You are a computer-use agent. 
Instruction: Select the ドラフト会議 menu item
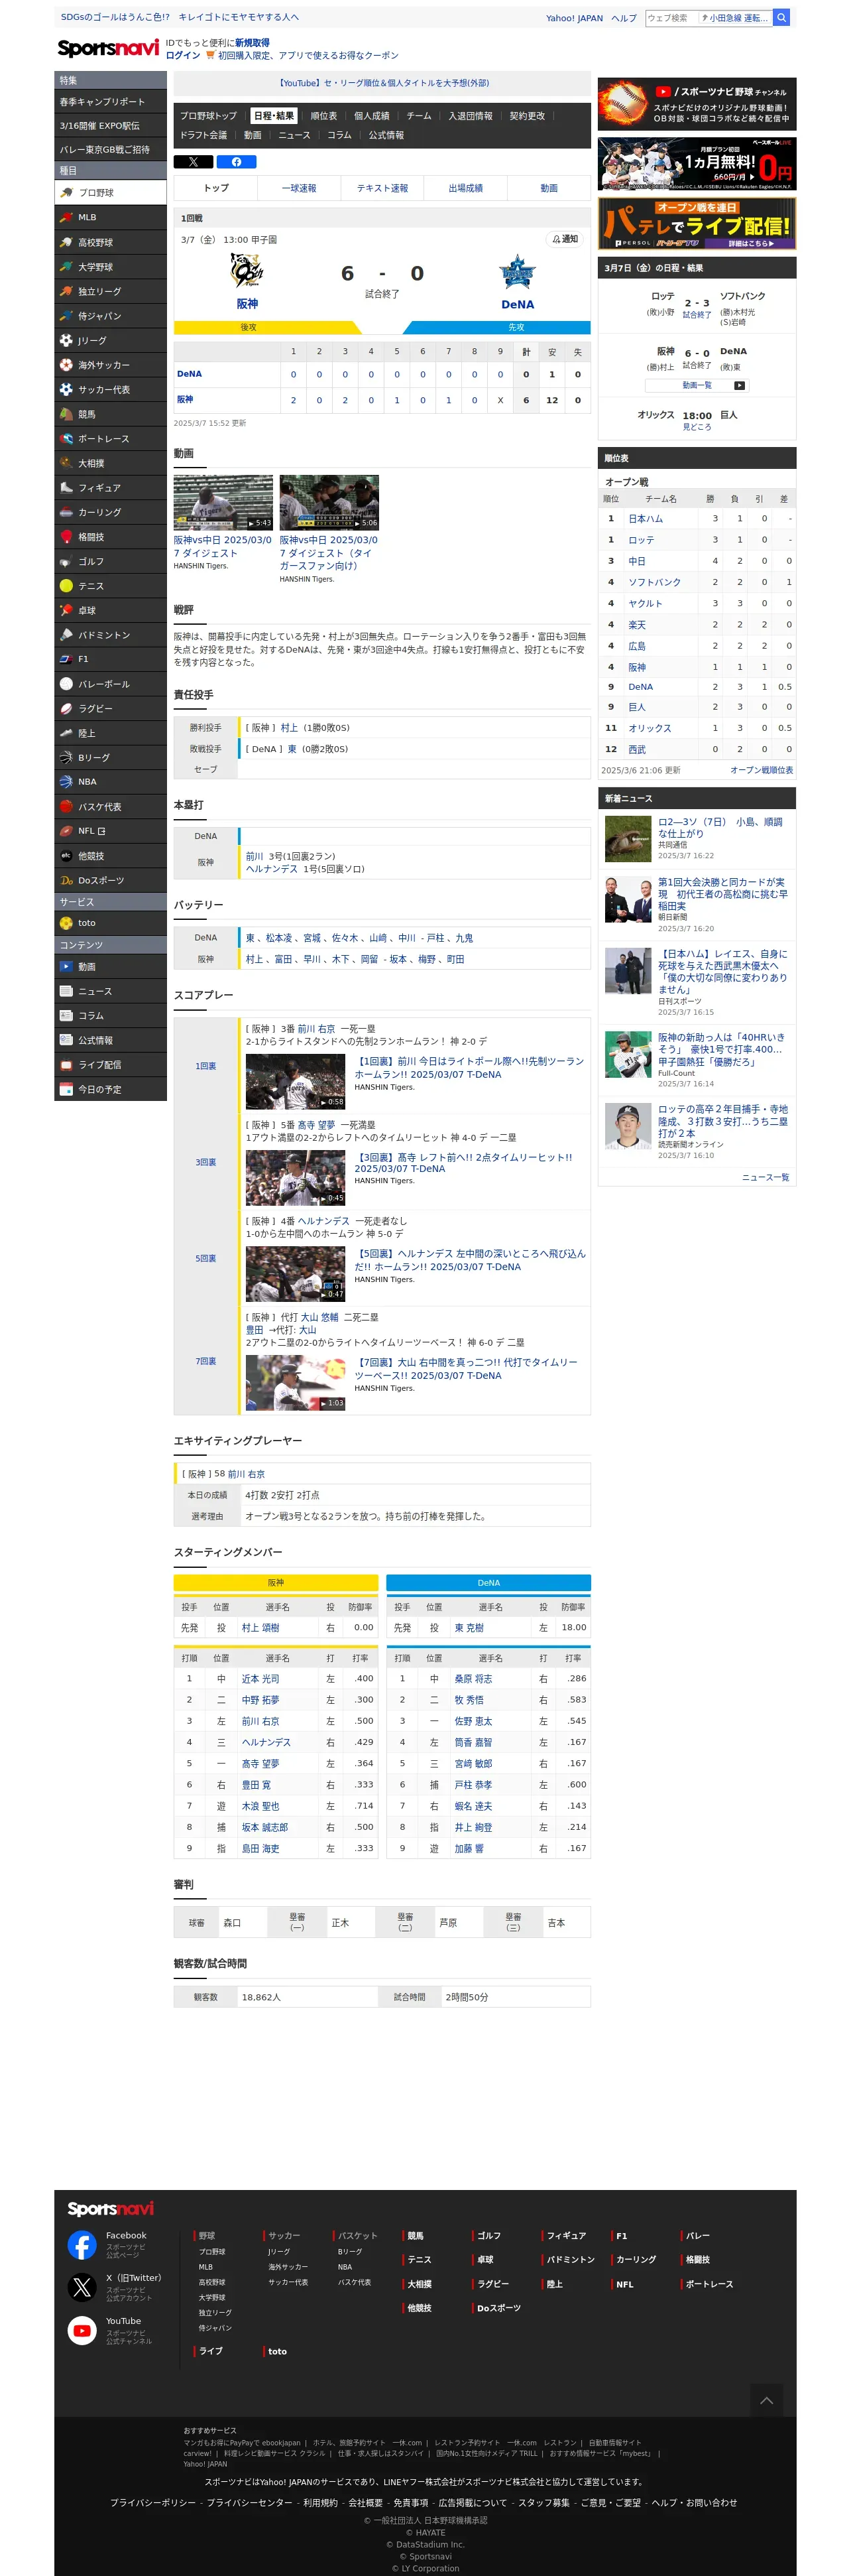tap(203, 135)
